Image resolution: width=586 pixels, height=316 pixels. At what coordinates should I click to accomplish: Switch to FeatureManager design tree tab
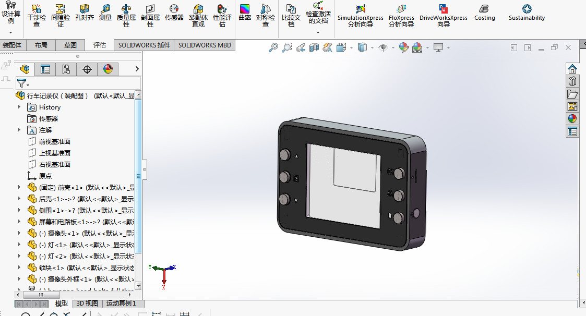[25, 69]
